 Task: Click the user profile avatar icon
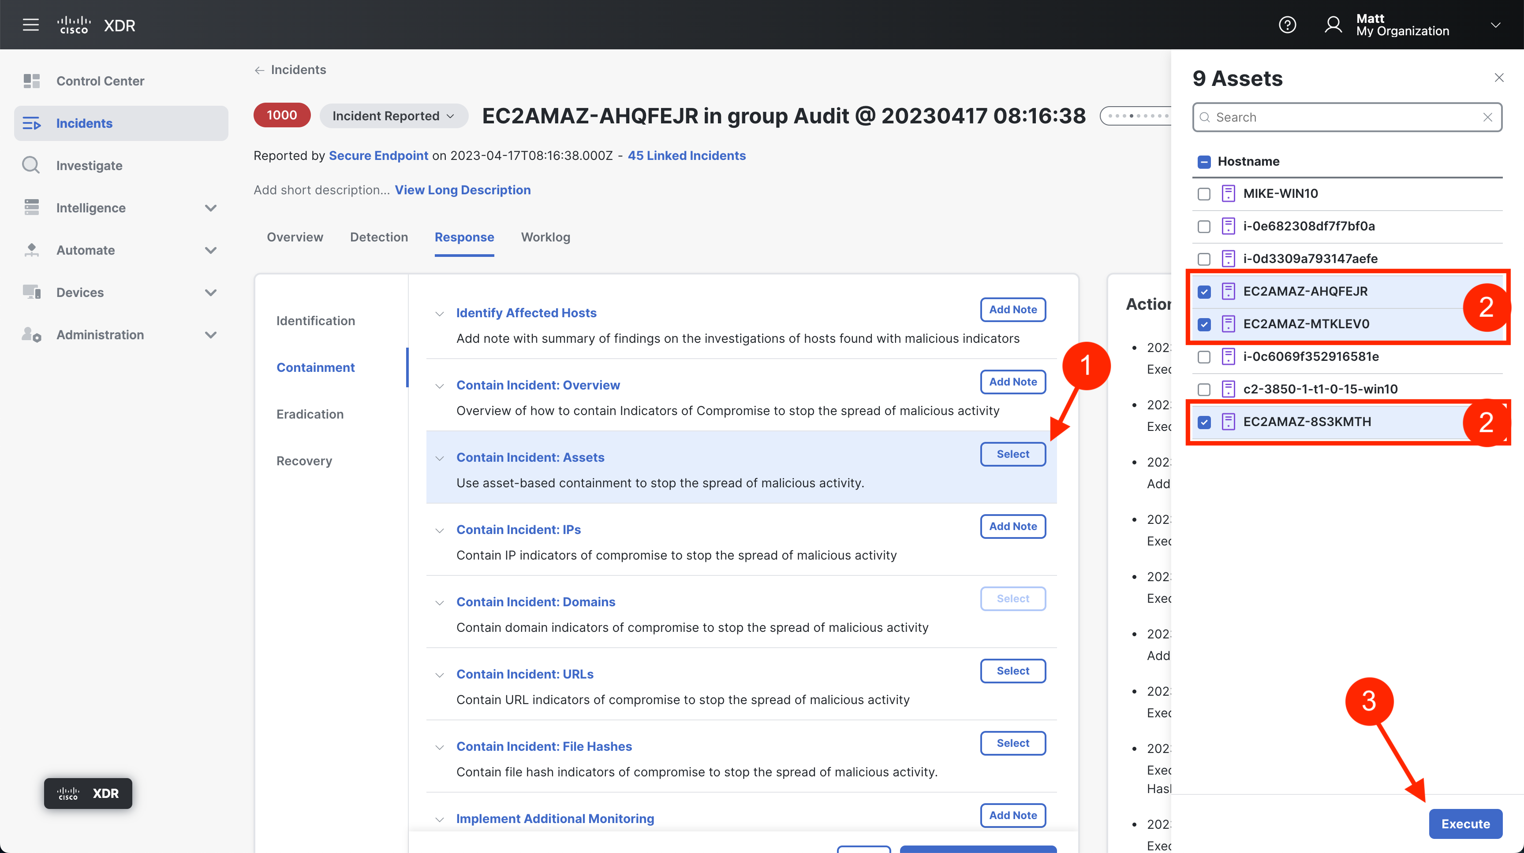click(x=1333, y=25)
